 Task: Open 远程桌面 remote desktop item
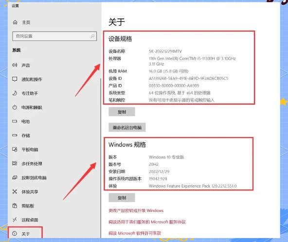click(25, 220)
